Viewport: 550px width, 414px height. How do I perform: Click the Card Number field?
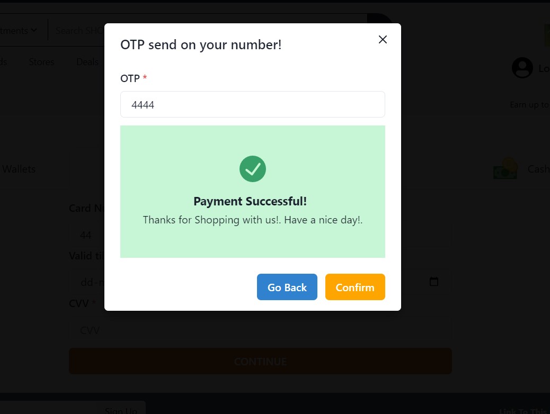pos(212,235)
